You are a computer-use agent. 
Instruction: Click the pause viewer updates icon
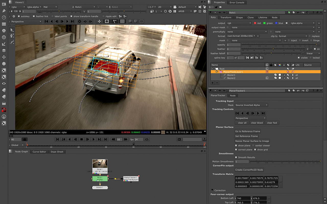click(x=175, y=11)
